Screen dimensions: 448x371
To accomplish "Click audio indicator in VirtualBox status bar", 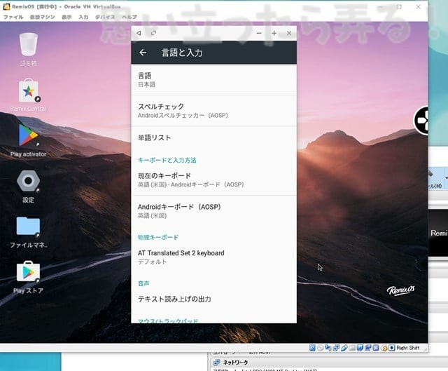I will (x=328, y=348).
